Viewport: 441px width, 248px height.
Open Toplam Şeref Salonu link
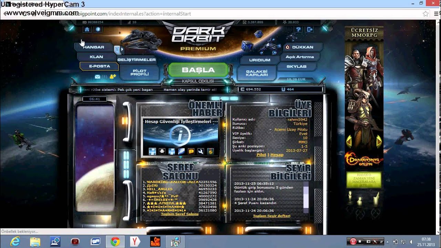click(x=180, y=214)
